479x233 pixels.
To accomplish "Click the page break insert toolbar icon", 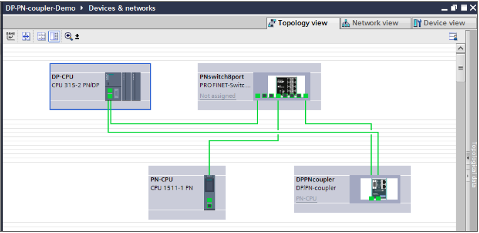I will click(11, 36).
